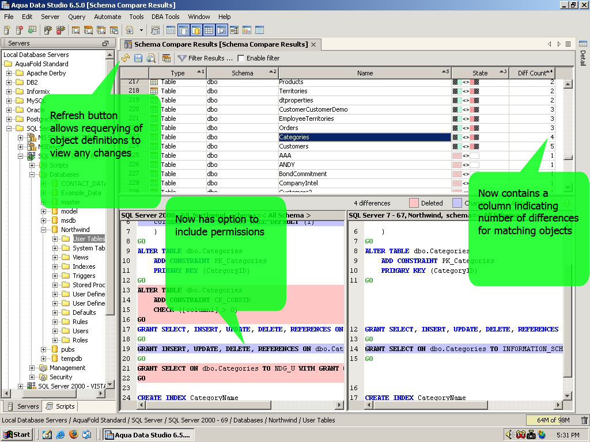The height and width of the screenshot is (442, 590).
Task: Click the Save results floppy disk icon
Action: tap(138, 58)
